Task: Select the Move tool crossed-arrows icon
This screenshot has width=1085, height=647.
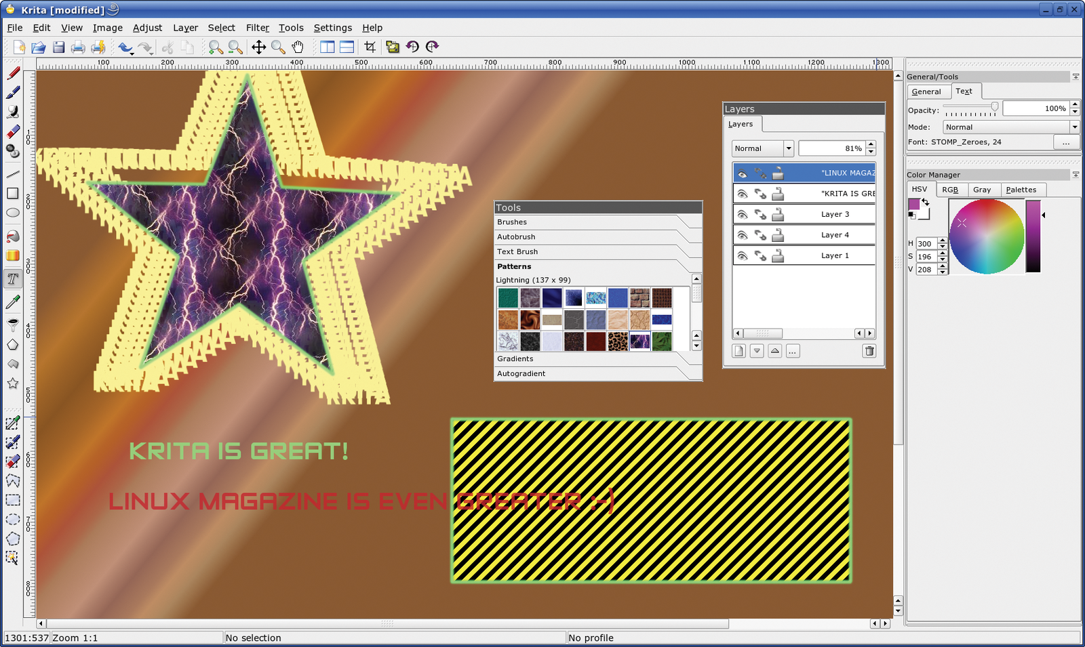Action: coord(258,47)
